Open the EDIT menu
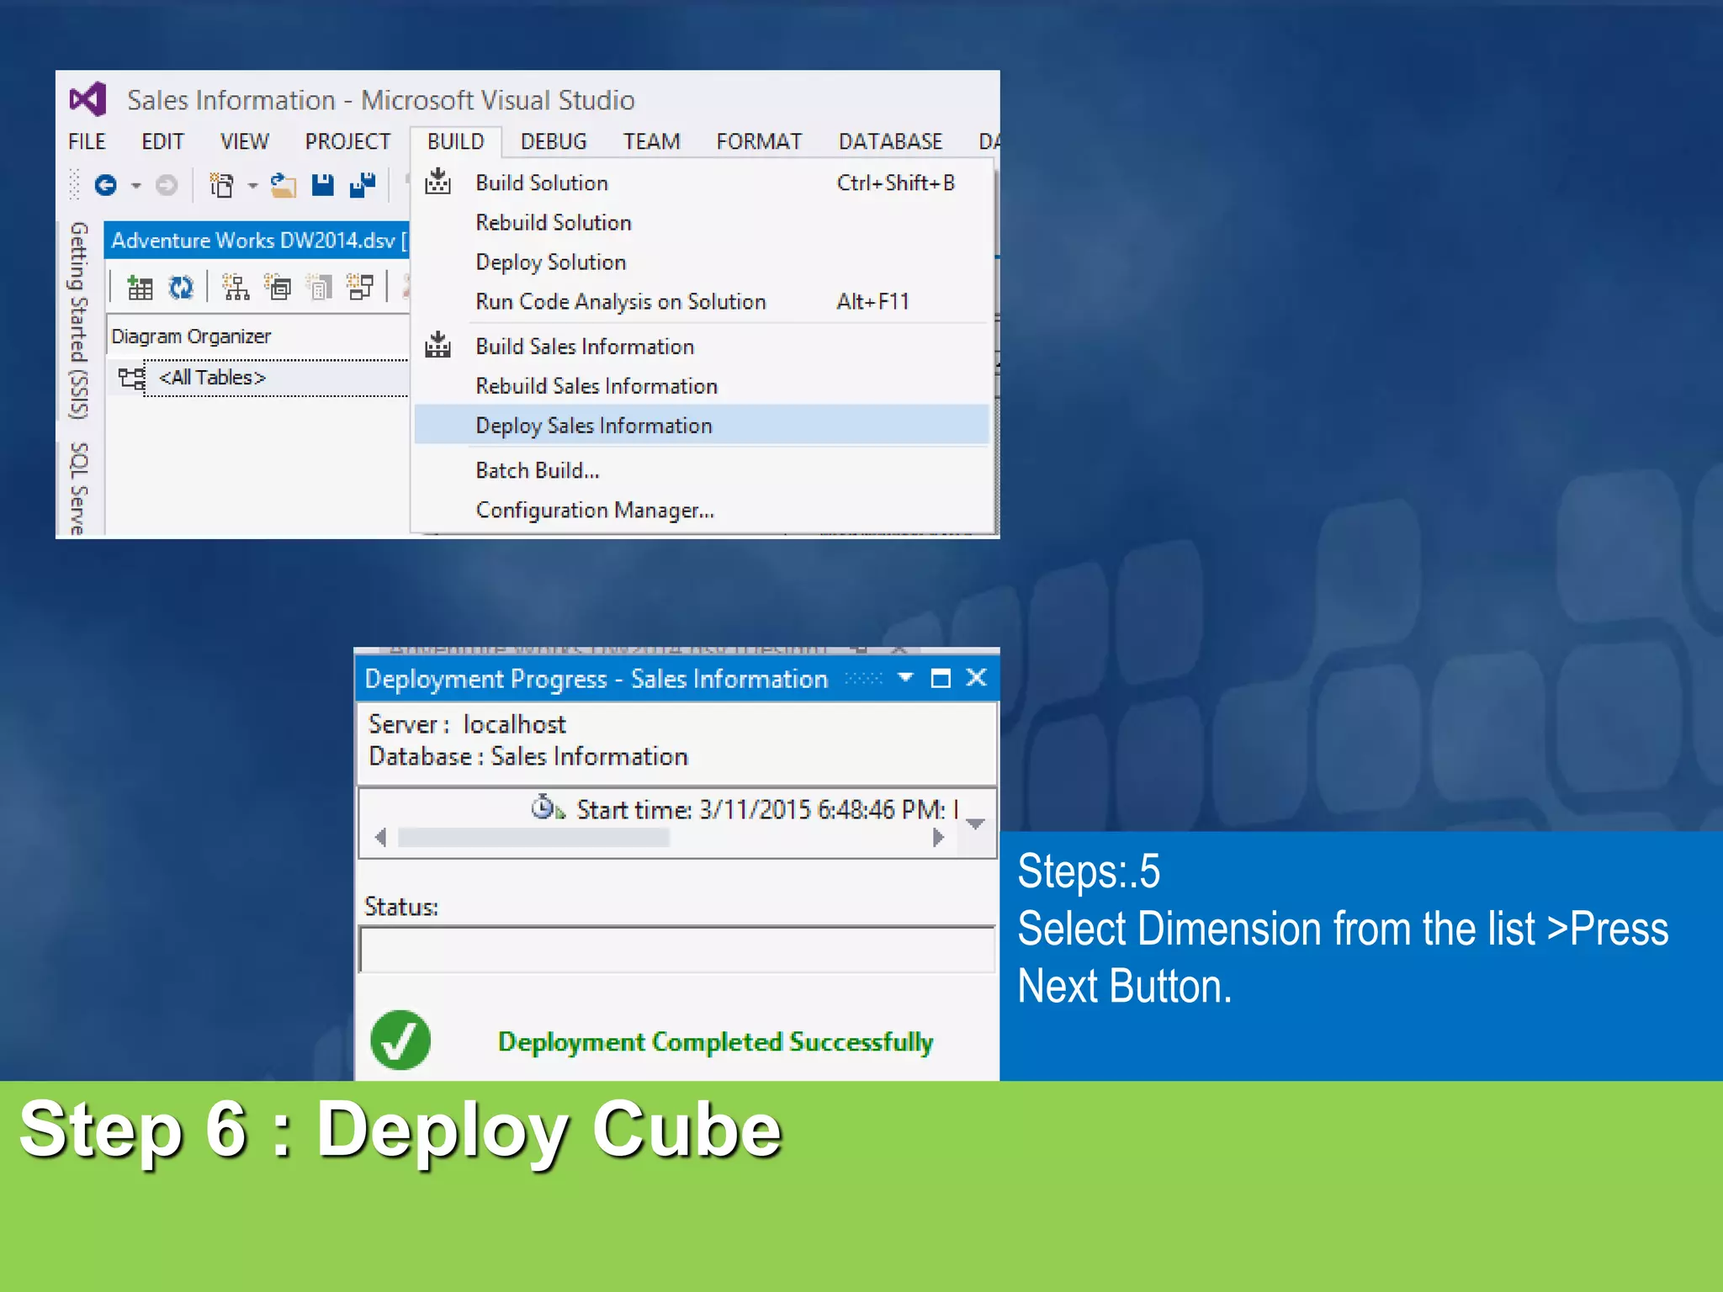 coord(162,141)
